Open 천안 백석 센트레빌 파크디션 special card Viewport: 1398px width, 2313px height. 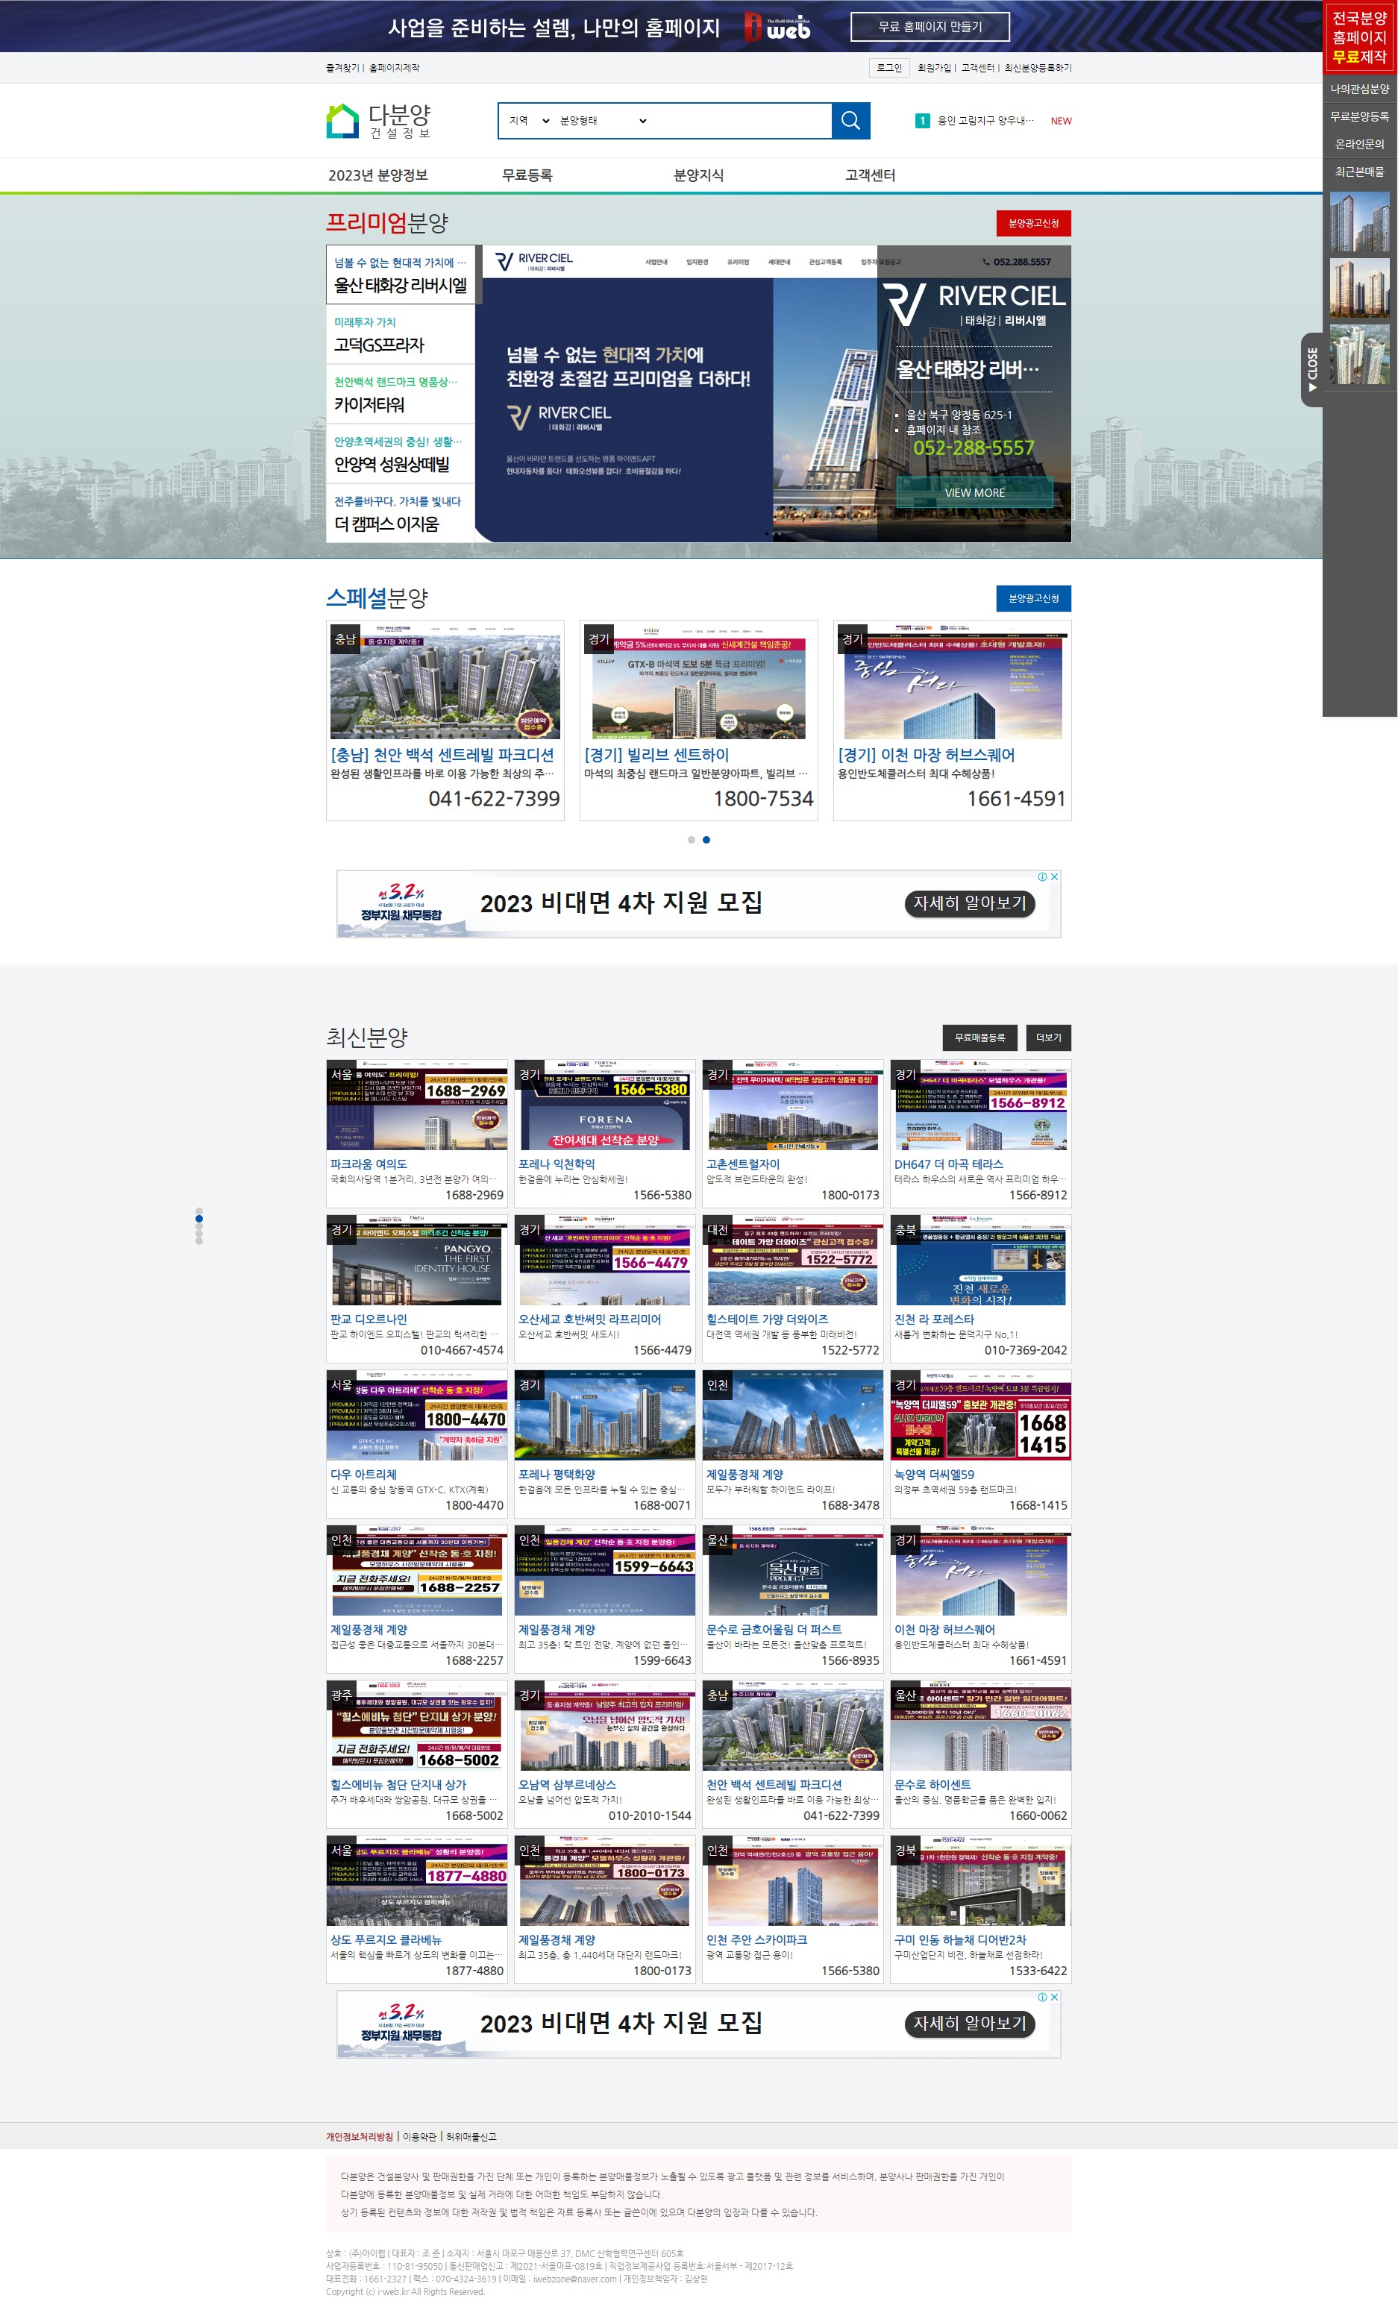445,720
